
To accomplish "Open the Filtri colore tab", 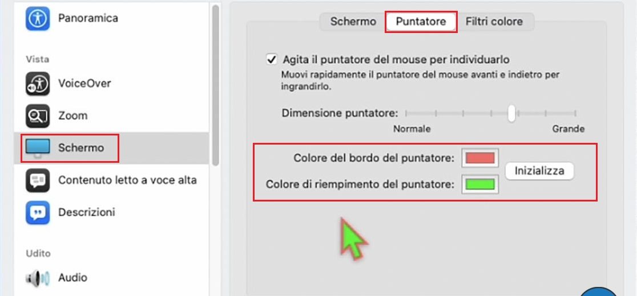I will (494, 22).
